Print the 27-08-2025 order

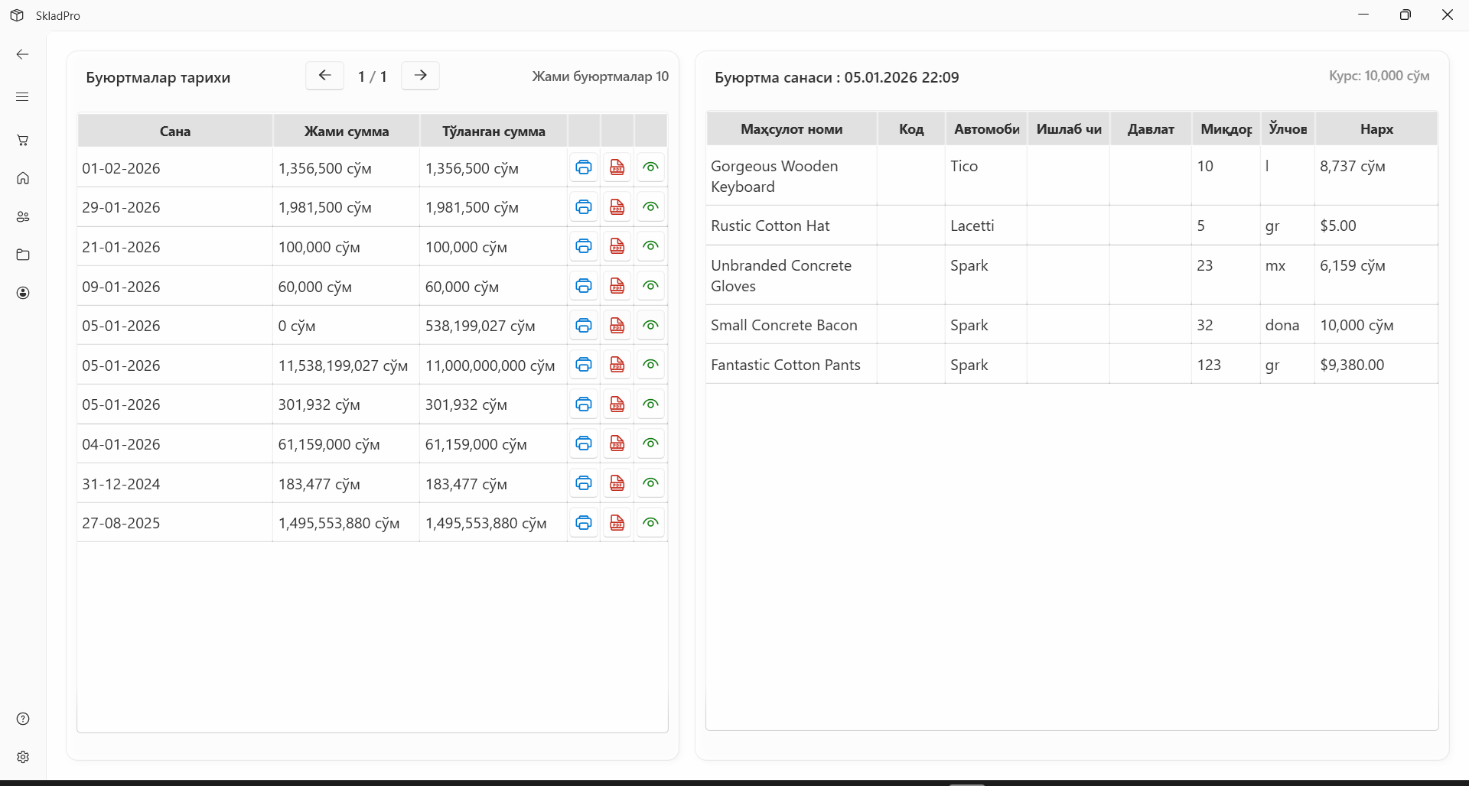[x=584, y=523]
